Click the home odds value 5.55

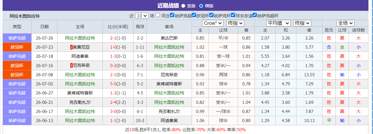[x=265, y=56]
